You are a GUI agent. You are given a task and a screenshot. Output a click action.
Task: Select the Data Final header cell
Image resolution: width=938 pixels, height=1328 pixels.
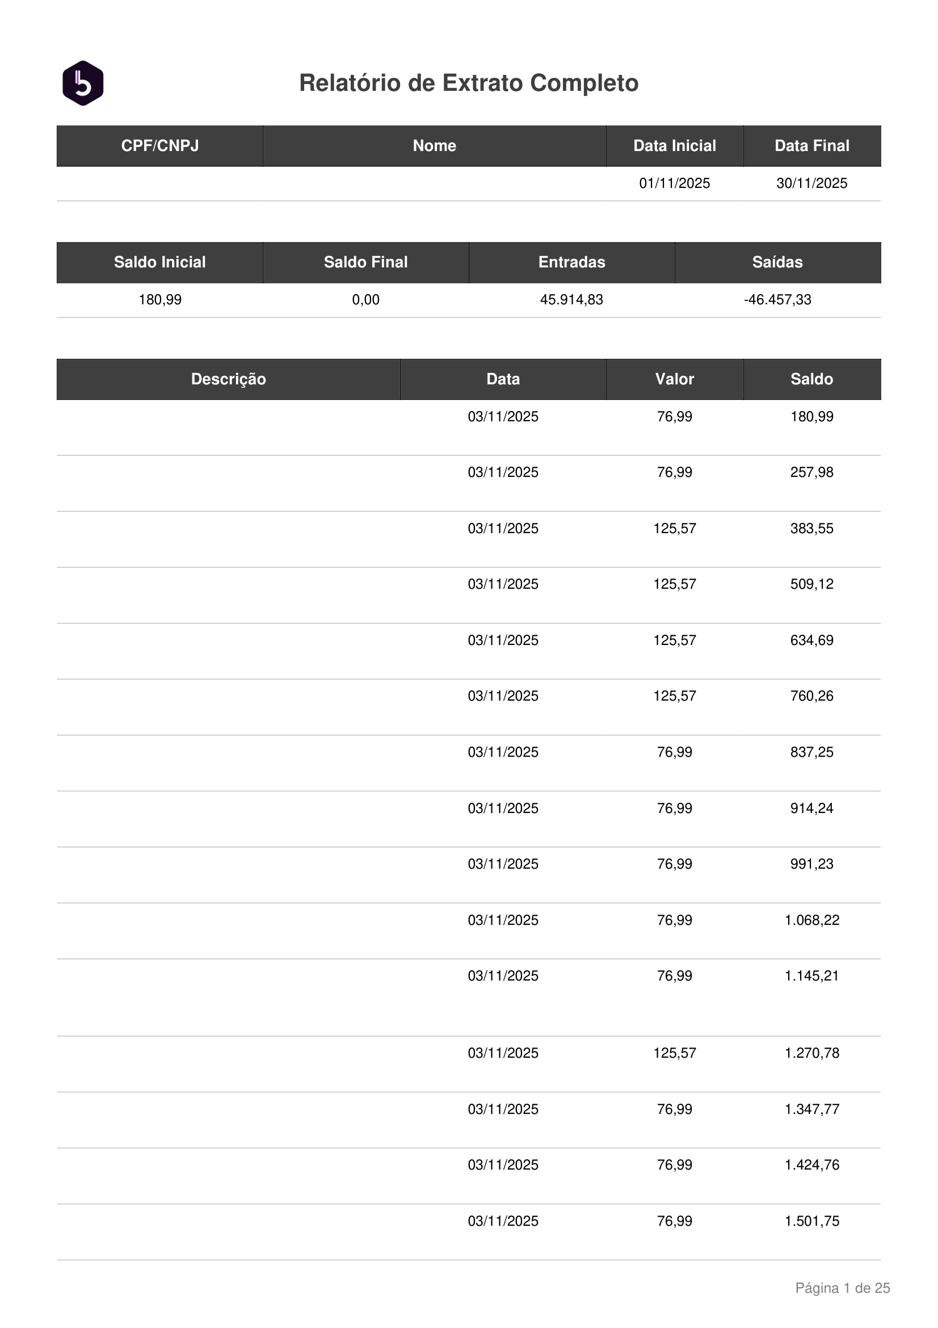pos(812,146)
